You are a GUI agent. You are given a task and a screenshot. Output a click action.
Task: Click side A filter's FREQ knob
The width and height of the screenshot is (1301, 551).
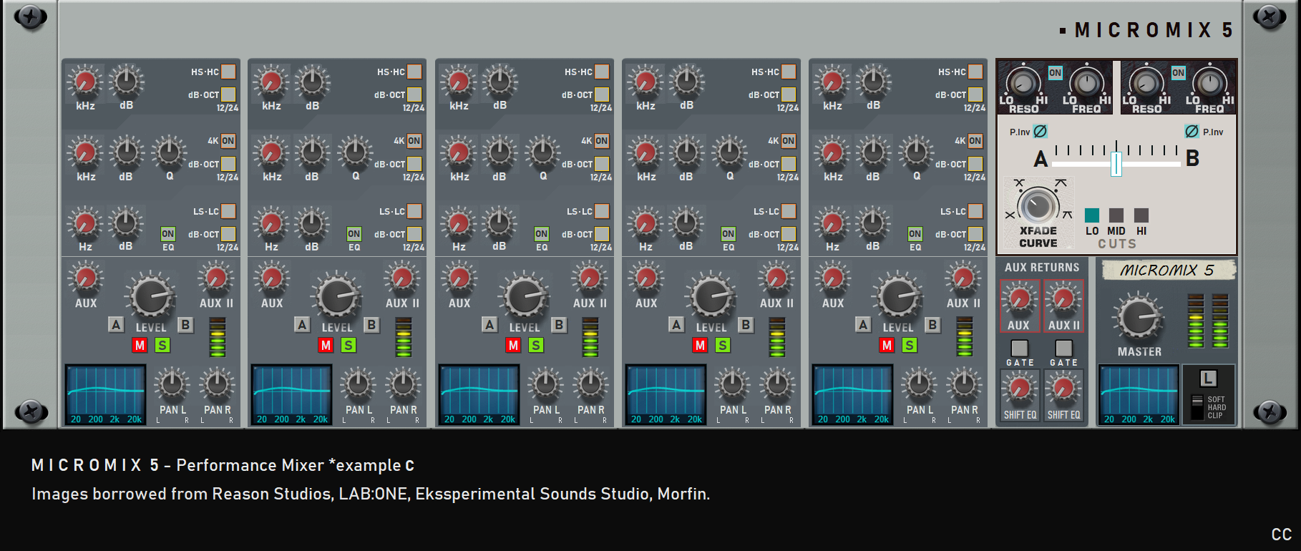pyautogui.click(x=1086, y=83)
